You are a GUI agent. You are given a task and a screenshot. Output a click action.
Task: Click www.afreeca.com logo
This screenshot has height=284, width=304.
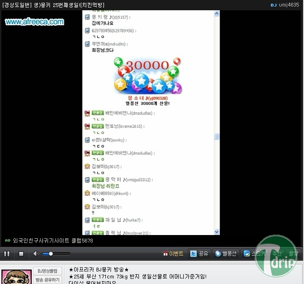point(35,22)
